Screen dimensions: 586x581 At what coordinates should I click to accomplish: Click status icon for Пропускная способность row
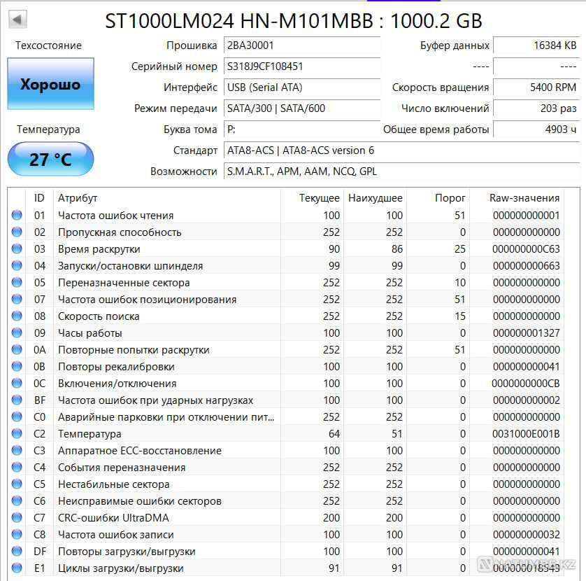click(x=17, y=232)
